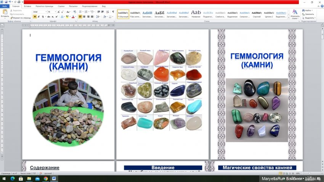Click the stones chart image on page two
The image size is (324, 182).
click(162, 89)
